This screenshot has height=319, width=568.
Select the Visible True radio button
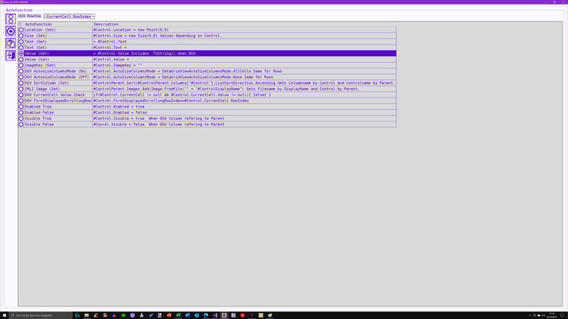pyautogui.click(x=21, y=118)
